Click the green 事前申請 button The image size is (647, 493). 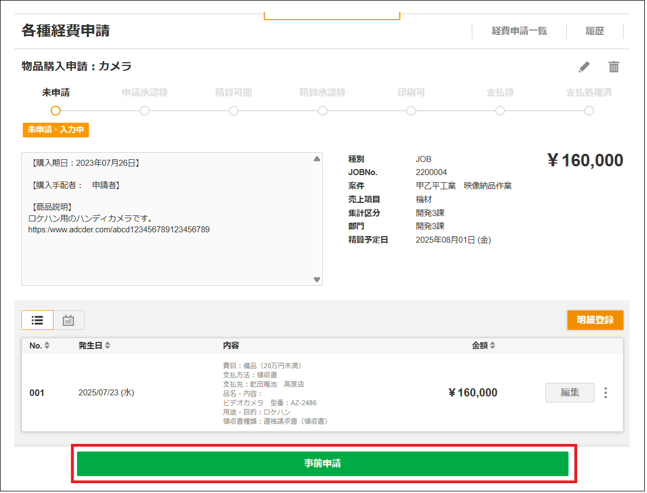click(323, 465)
